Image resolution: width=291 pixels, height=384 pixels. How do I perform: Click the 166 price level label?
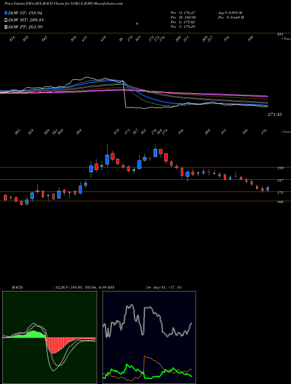(x=280, y=202)
